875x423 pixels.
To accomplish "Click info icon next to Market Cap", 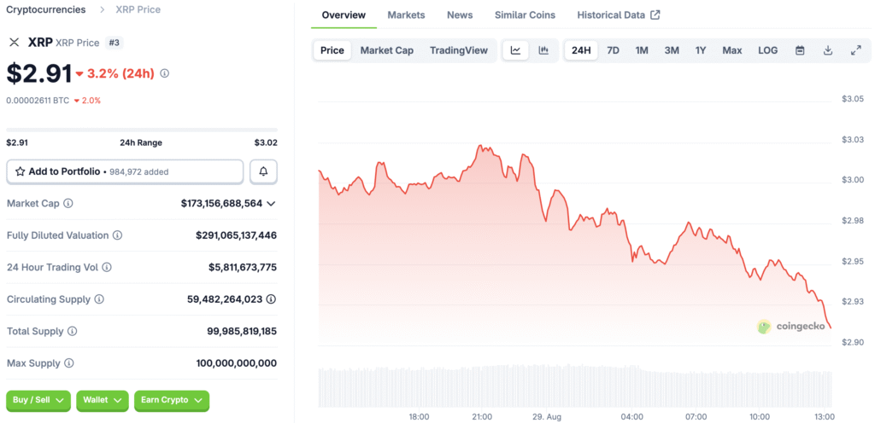I will 68,204.
